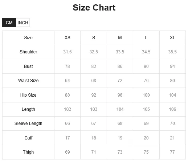
Task: Select the XL column header
Action: point(172,38)
